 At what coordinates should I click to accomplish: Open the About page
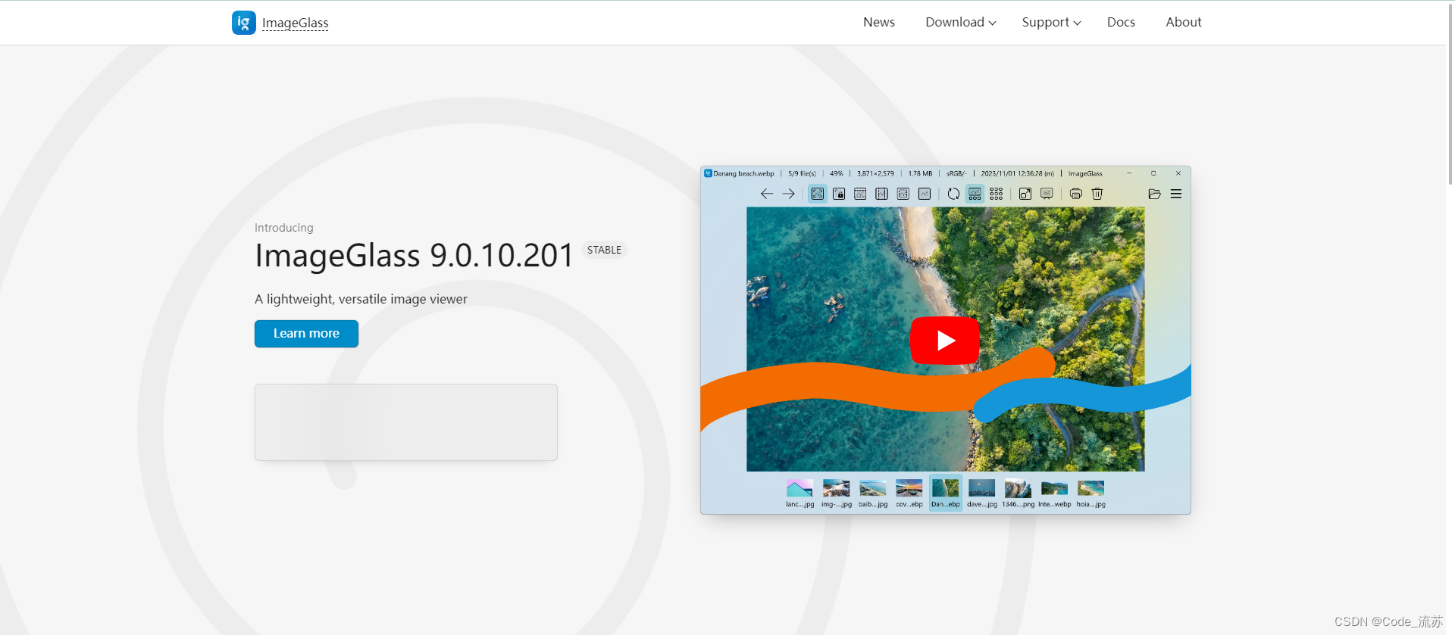click(x=1184, y=23)
